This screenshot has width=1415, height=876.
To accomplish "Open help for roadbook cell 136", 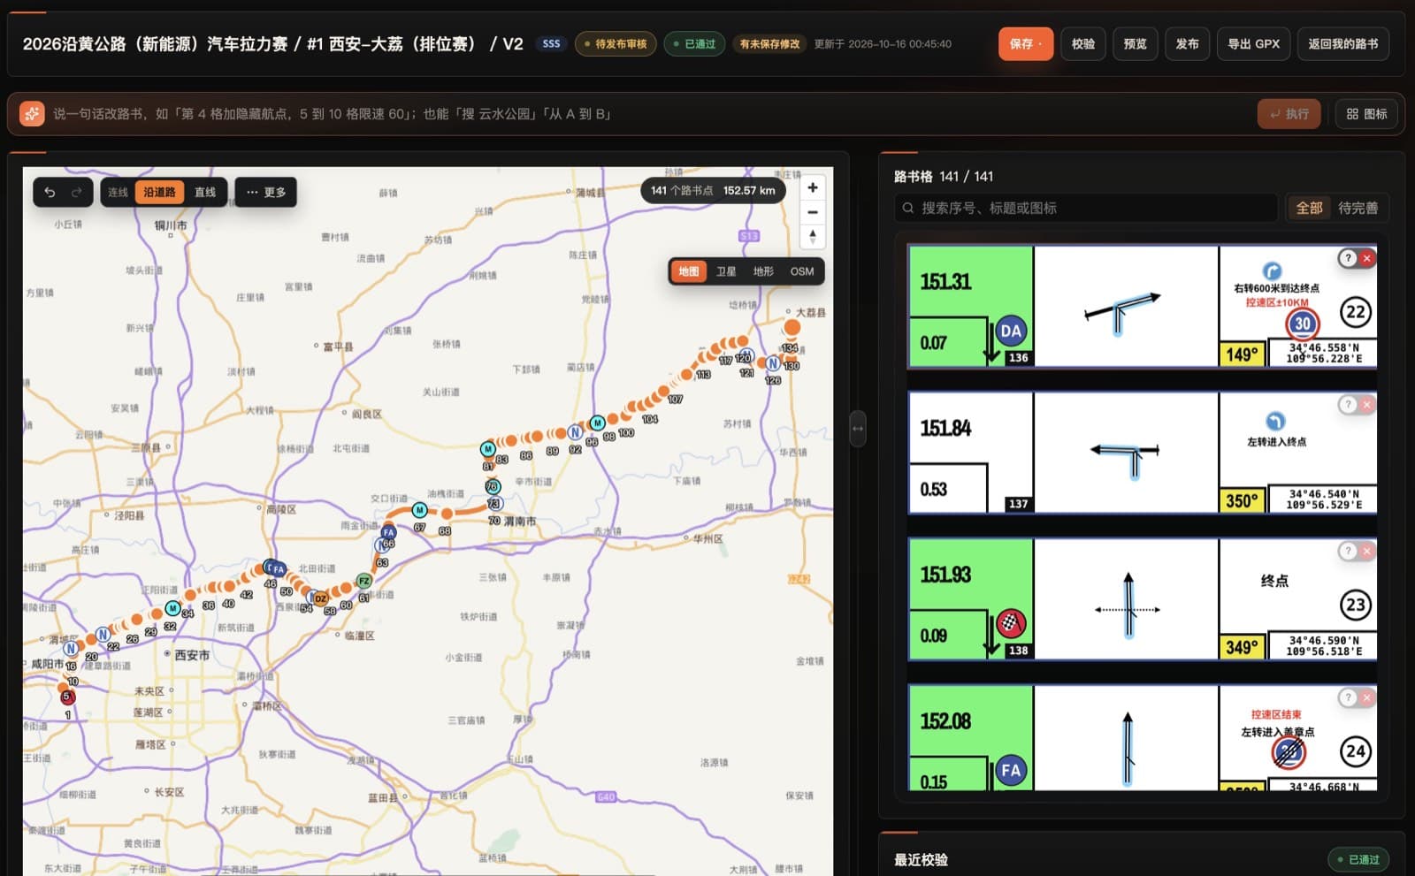I will 1347,258.
